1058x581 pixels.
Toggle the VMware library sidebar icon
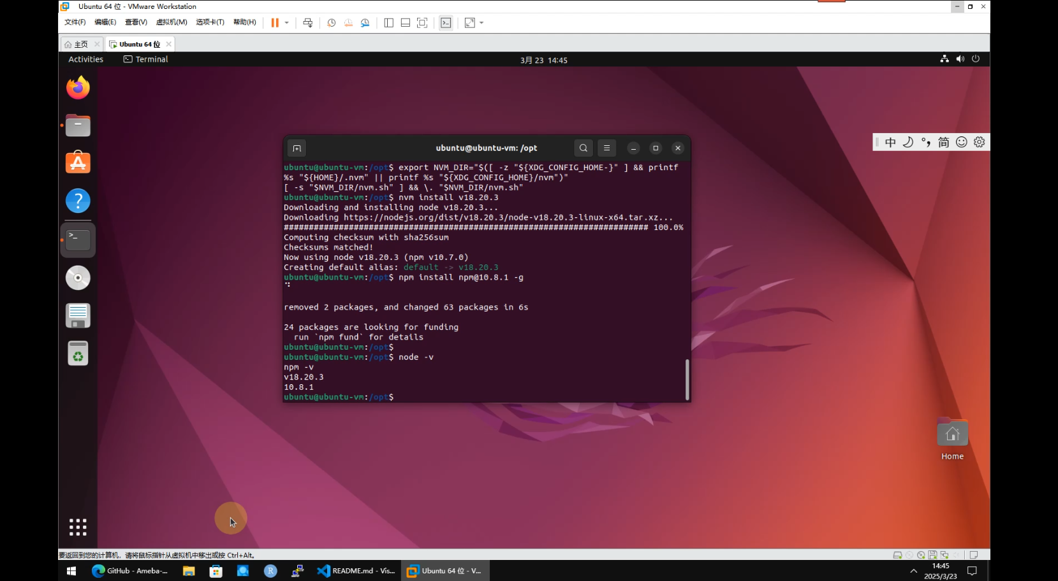[x=388, y=22]
